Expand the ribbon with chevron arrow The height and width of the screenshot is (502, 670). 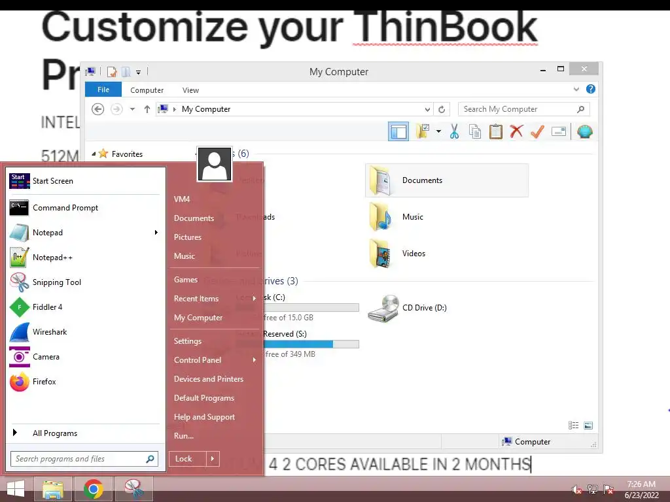point(576,89)
